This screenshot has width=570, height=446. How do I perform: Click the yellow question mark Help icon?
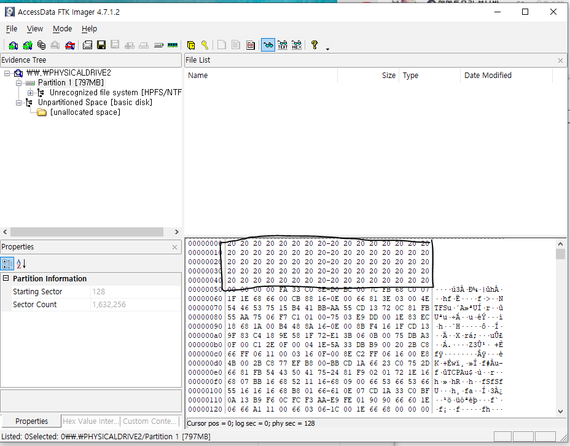pyautogui.click(x=314, y=45)
